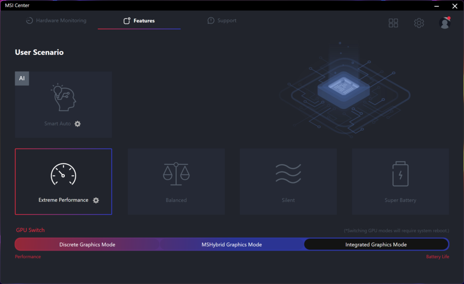
Task: Select the Super Battery scenario
Action: [x=401, y=181]
